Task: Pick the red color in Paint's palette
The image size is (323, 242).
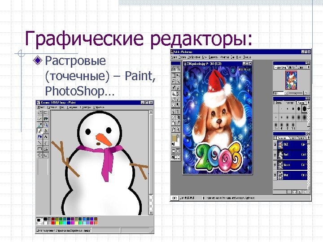Action: 53,223
